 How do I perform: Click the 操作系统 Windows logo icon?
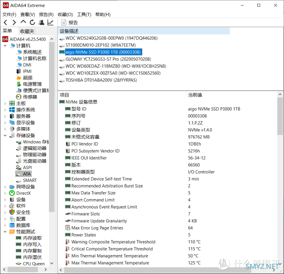click(x=12, y=110)
